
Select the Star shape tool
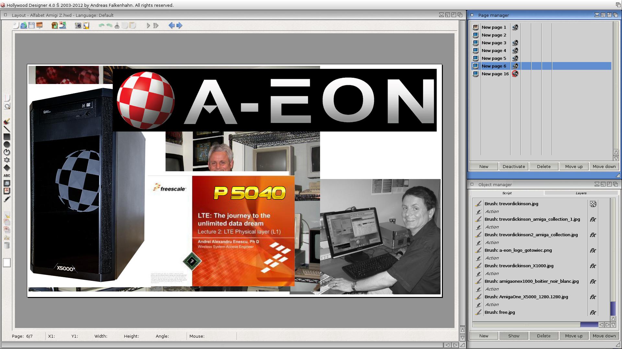[x=7, y=160]
